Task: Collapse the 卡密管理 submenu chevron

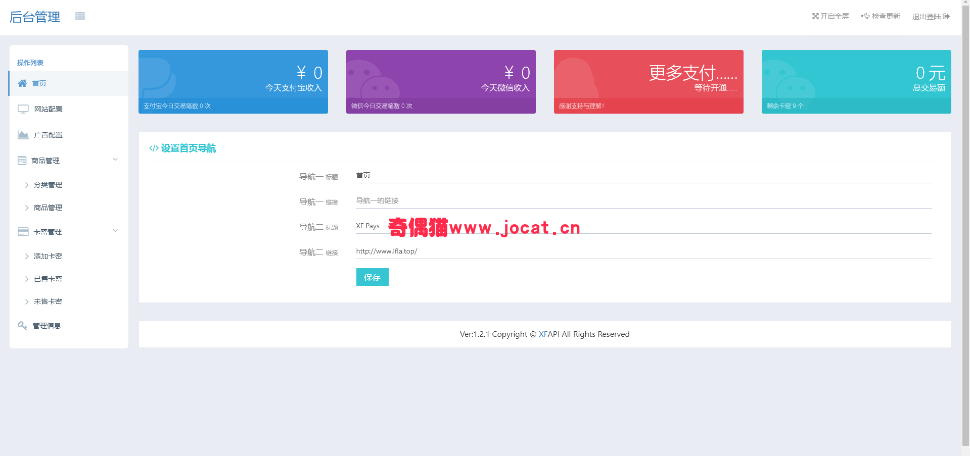Action: pyautogui.click(x=115, y=231)
